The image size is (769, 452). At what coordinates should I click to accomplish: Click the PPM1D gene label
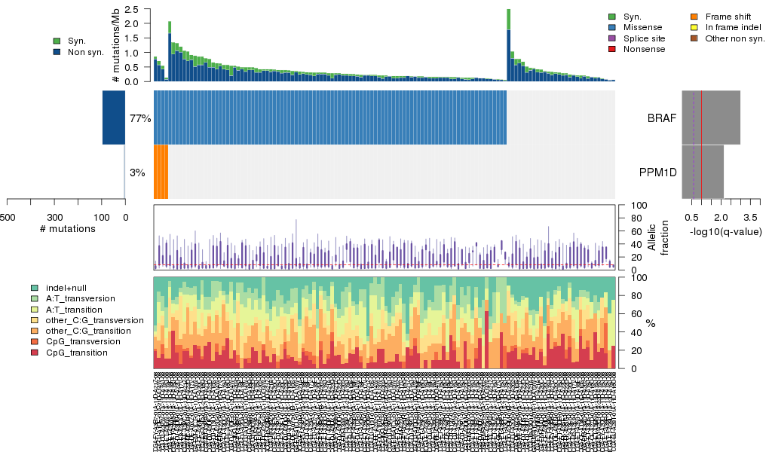tap(657, 173)
